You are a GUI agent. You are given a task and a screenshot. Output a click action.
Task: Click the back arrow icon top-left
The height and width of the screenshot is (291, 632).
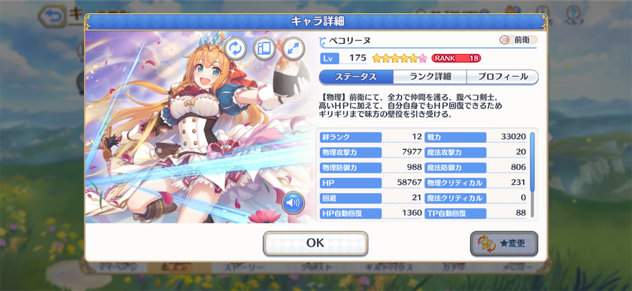click(x=52, y=16)
